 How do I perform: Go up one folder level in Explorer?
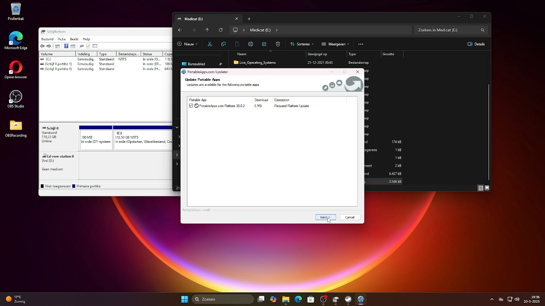(207, 30)
